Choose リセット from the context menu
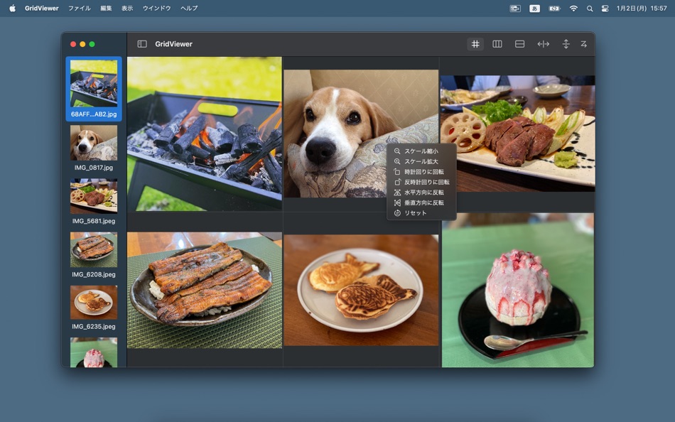Image resolution: width=675 pixels, height=422 pixels. coord(421,213)
